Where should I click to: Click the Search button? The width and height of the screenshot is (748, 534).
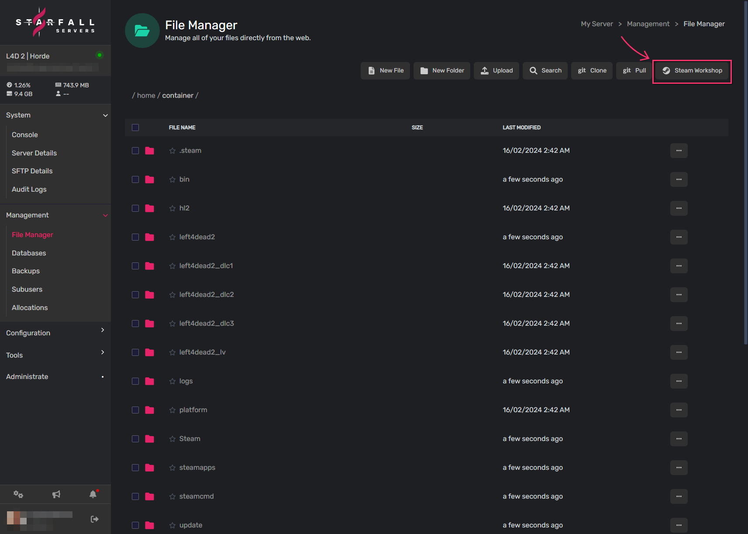(x=545, y=71)
